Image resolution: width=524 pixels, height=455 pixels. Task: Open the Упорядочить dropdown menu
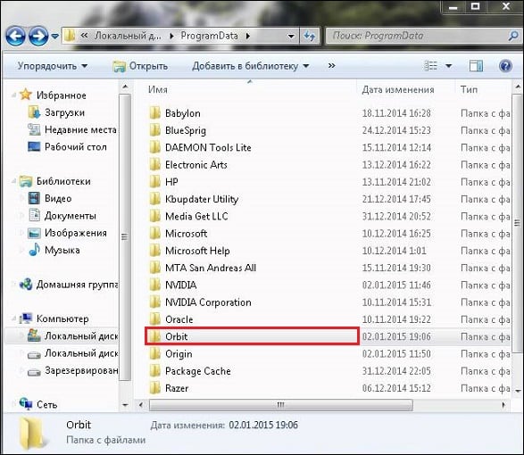click(x=53, y=66)
